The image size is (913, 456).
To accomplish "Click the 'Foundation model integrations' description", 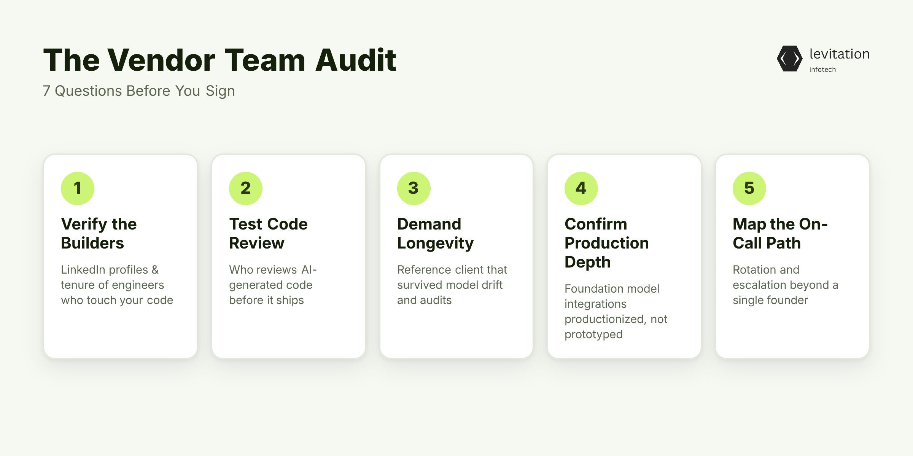I will pos(616,312).
